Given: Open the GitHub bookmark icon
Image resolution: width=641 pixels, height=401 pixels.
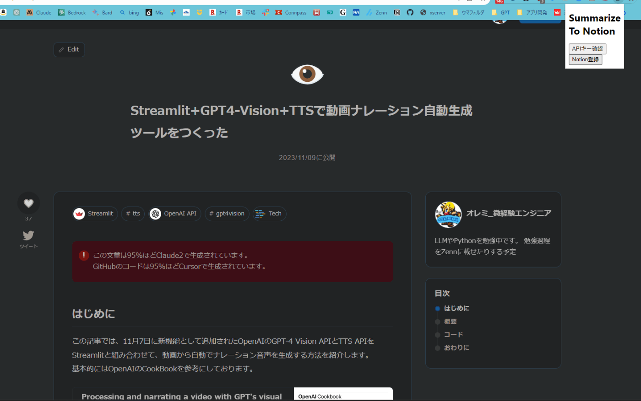Looking at the screenshot, I should tap(410, 12).
